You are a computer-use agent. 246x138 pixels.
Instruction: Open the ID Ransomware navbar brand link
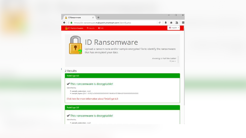click(x=74, y=28)
